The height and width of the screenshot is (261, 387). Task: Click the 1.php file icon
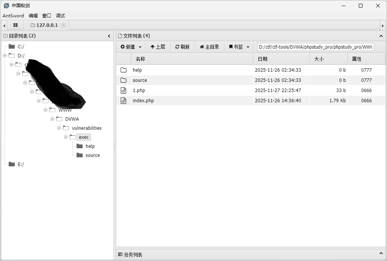[123, 91]
